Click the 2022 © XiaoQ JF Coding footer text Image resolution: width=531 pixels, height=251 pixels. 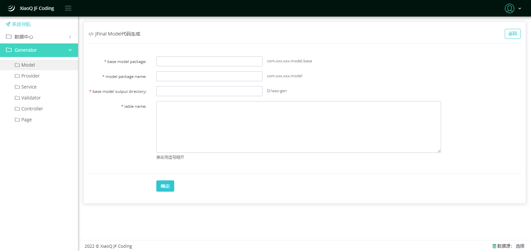tap(108, 246)
